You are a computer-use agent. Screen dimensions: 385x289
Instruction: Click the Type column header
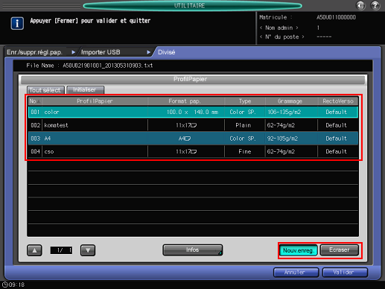click(x=245, y=101)
